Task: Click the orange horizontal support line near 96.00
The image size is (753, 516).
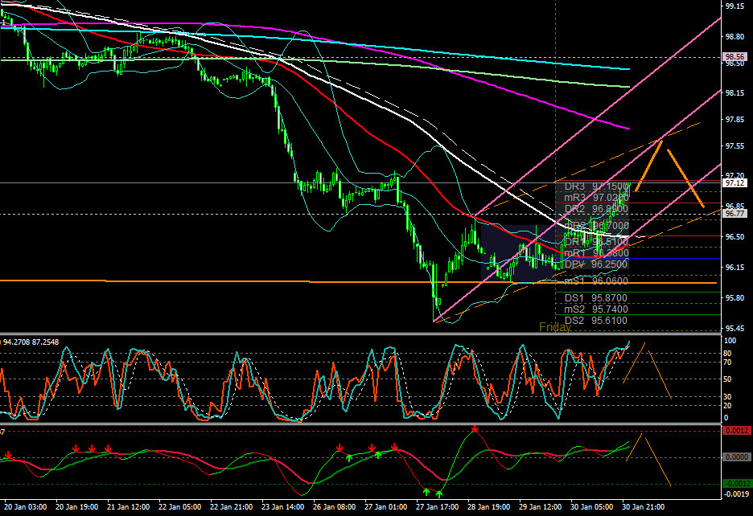Action: coord(360,282)
